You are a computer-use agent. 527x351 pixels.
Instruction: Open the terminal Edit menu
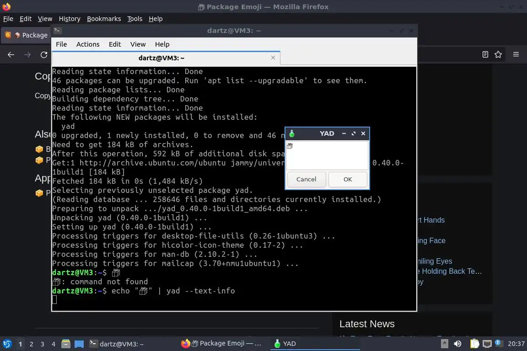(115, 44)
